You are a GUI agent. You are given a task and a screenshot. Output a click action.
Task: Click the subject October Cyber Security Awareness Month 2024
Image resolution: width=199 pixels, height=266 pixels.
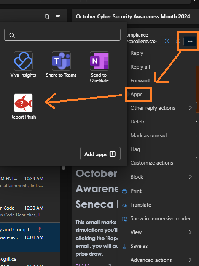133,16
